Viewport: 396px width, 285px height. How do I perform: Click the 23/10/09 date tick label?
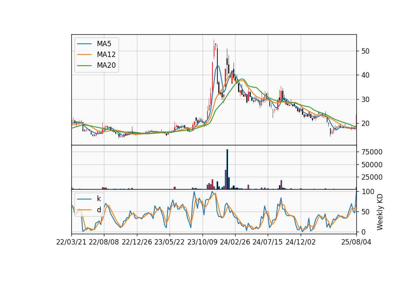click(x=202, y=242)
